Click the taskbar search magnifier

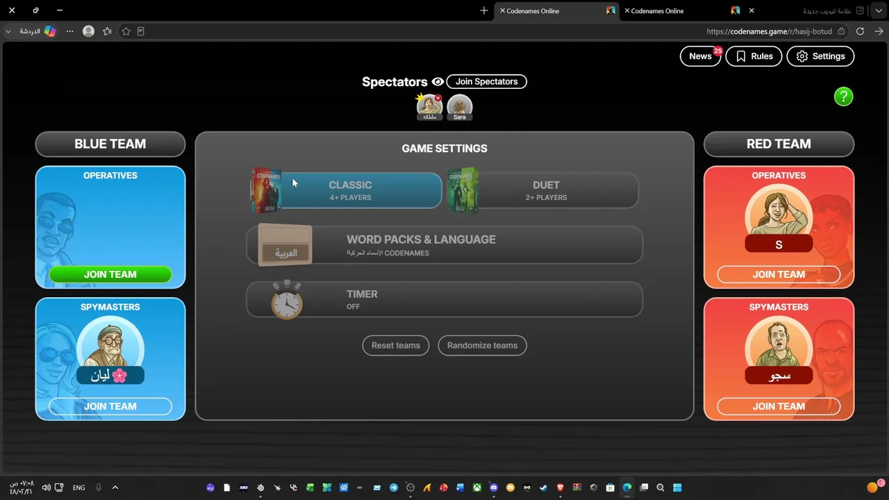coord(660,487)
